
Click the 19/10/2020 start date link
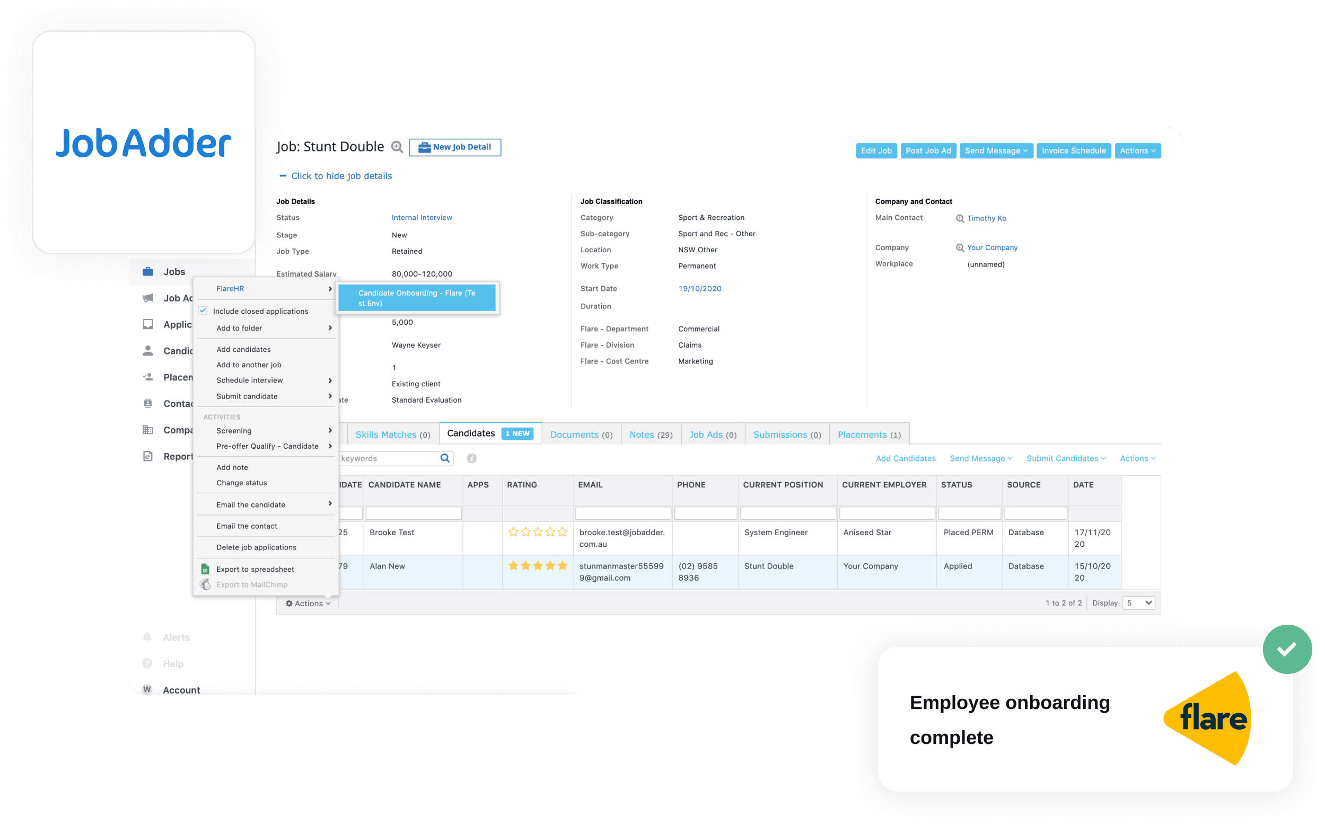click(x=700, y=289)
